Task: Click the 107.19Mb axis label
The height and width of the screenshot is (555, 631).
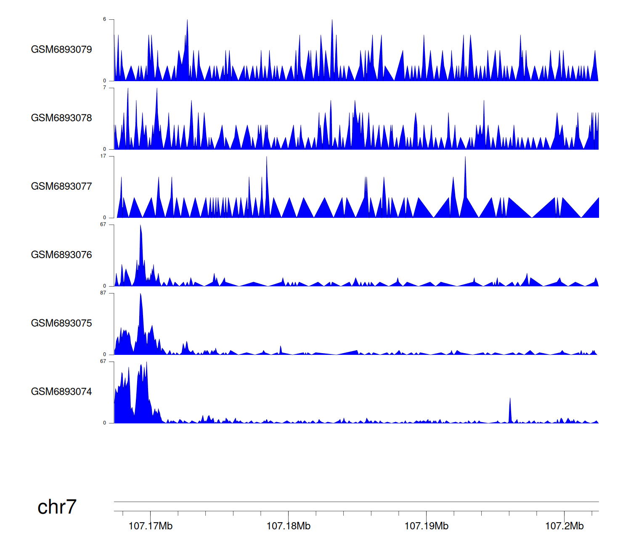Action: point(426,526)
